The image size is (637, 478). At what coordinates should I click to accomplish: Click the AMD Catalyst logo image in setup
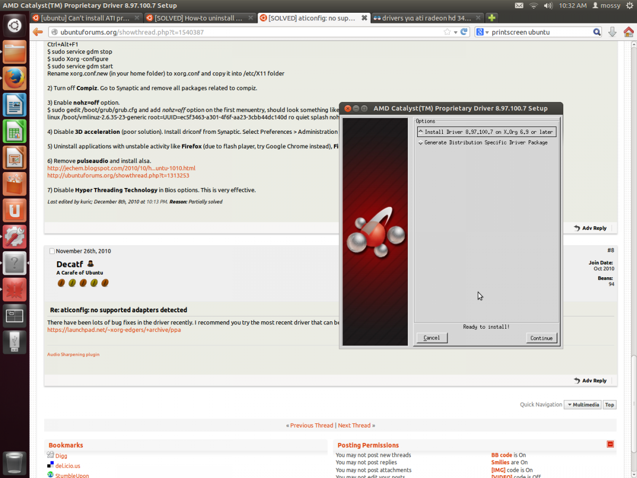click(375, 232)
